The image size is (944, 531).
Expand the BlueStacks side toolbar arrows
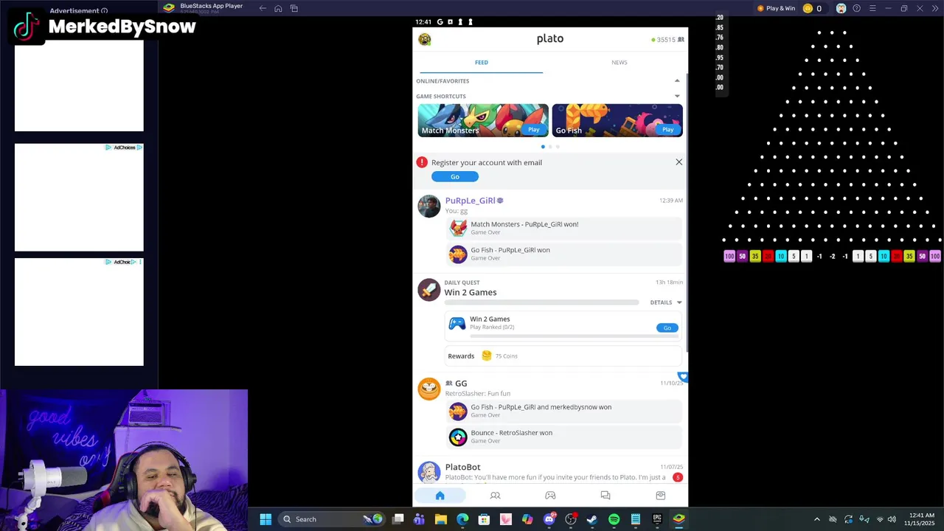pyautogui.click(x=935, y=8)
